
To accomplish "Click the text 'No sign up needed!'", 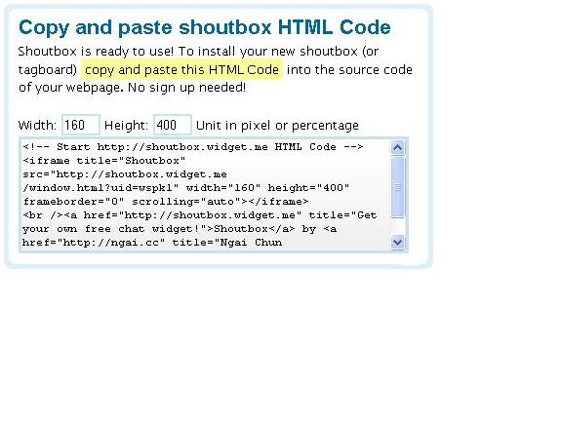I will [x=186, y=88].
